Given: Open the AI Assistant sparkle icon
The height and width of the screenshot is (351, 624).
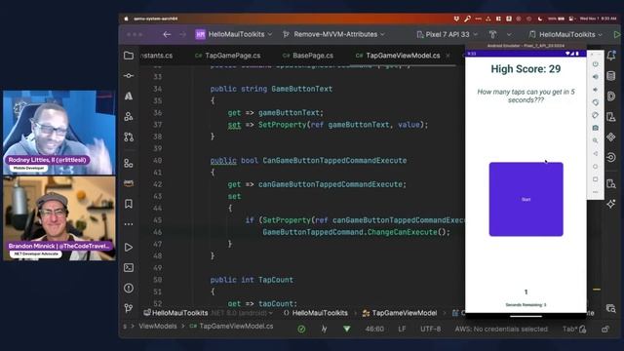Looking at the screenshot, I should (611, 204).
